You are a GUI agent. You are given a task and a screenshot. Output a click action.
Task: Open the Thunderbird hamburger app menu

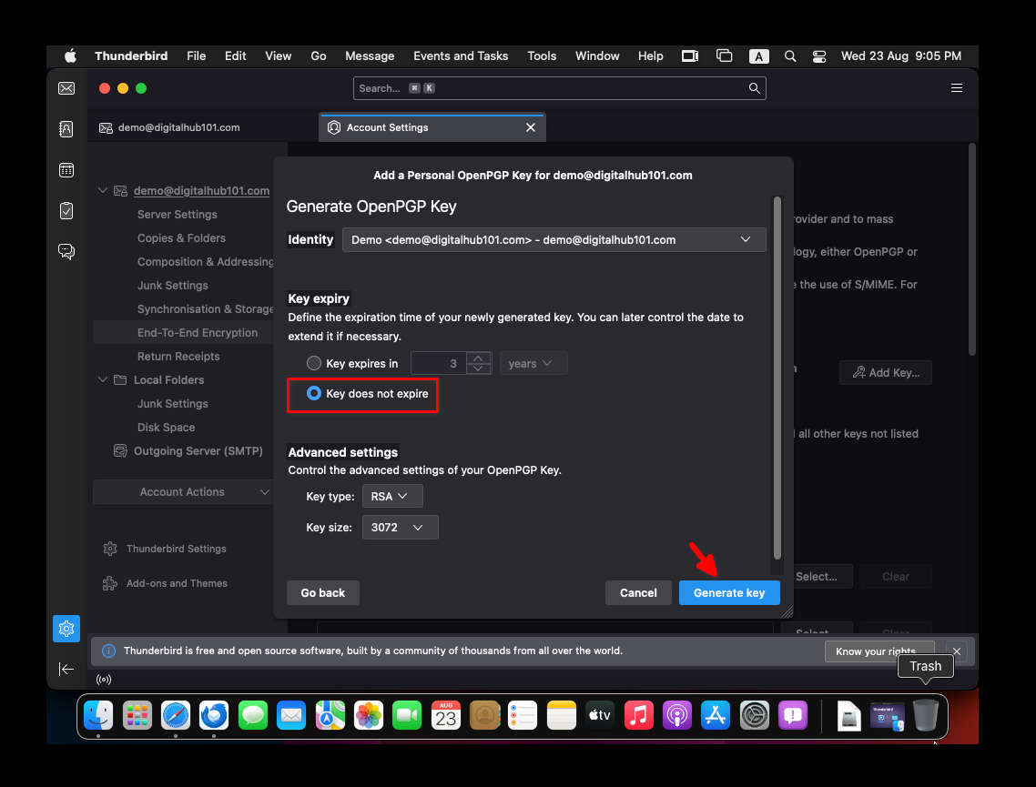tap(956, 88)
